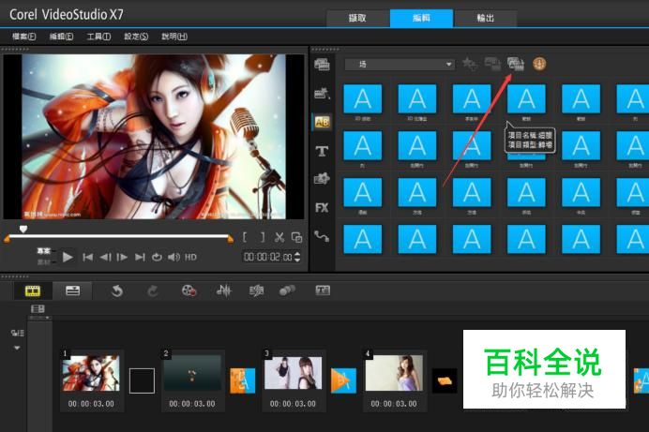Open the Graphic library icon
Image resolution: width=649 pixels, height=432 pixels.
[x=322, y=179]
